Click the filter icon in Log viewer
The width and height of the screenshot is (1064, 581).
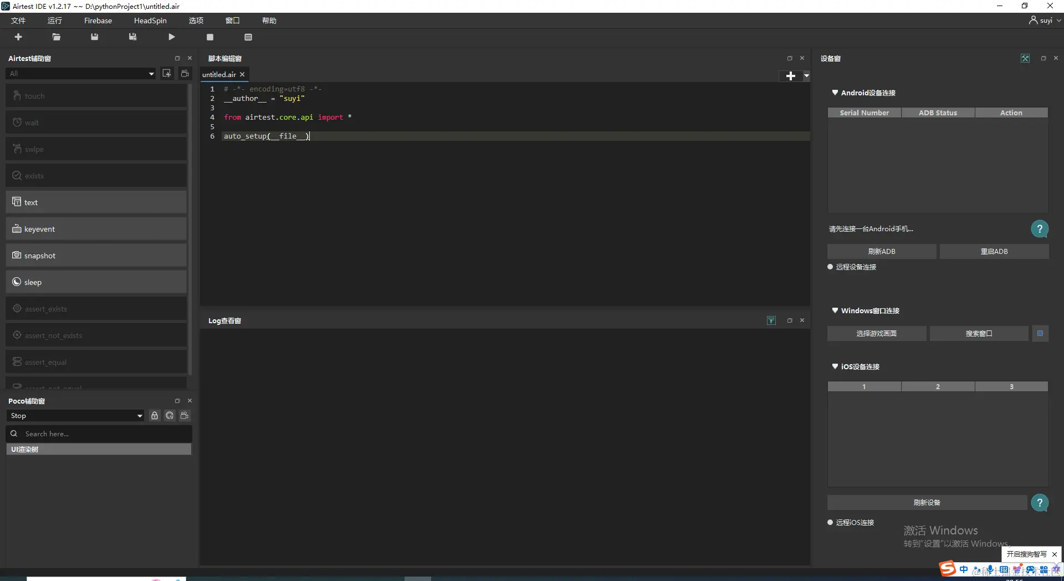pos(771,320)
